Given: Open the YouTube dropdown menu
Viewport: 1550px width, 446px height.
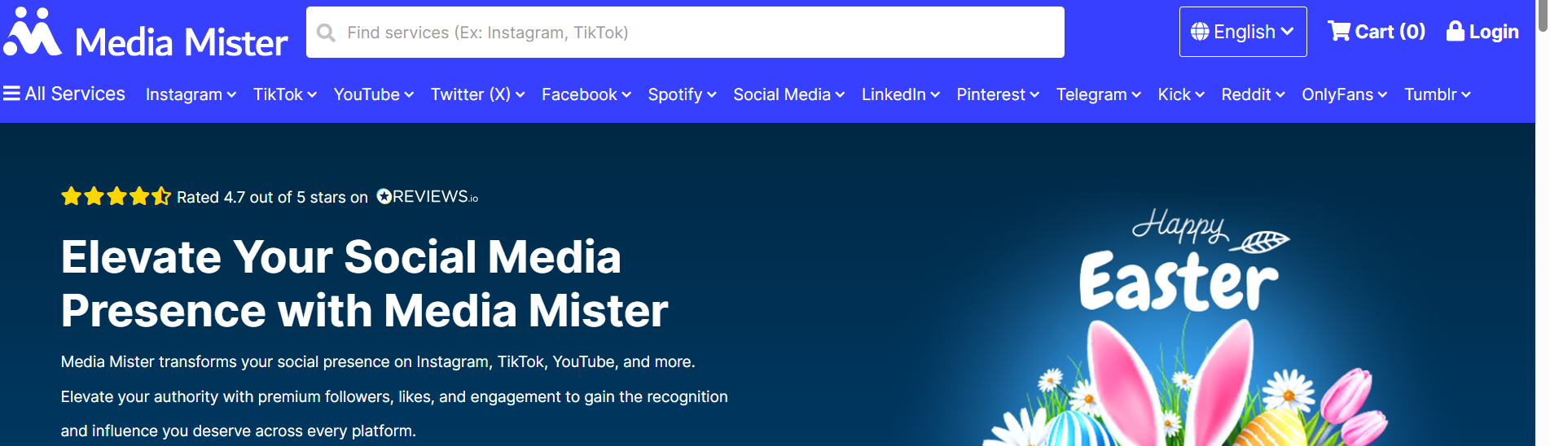Looking at the screenshot, I should tap(373, 94).
